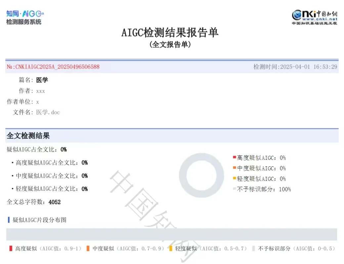The height and width of the screenshot is (264, 344).
Task: Click yellow swatch beside 轻度疑似AIGC: 0%
Action: 234,178
